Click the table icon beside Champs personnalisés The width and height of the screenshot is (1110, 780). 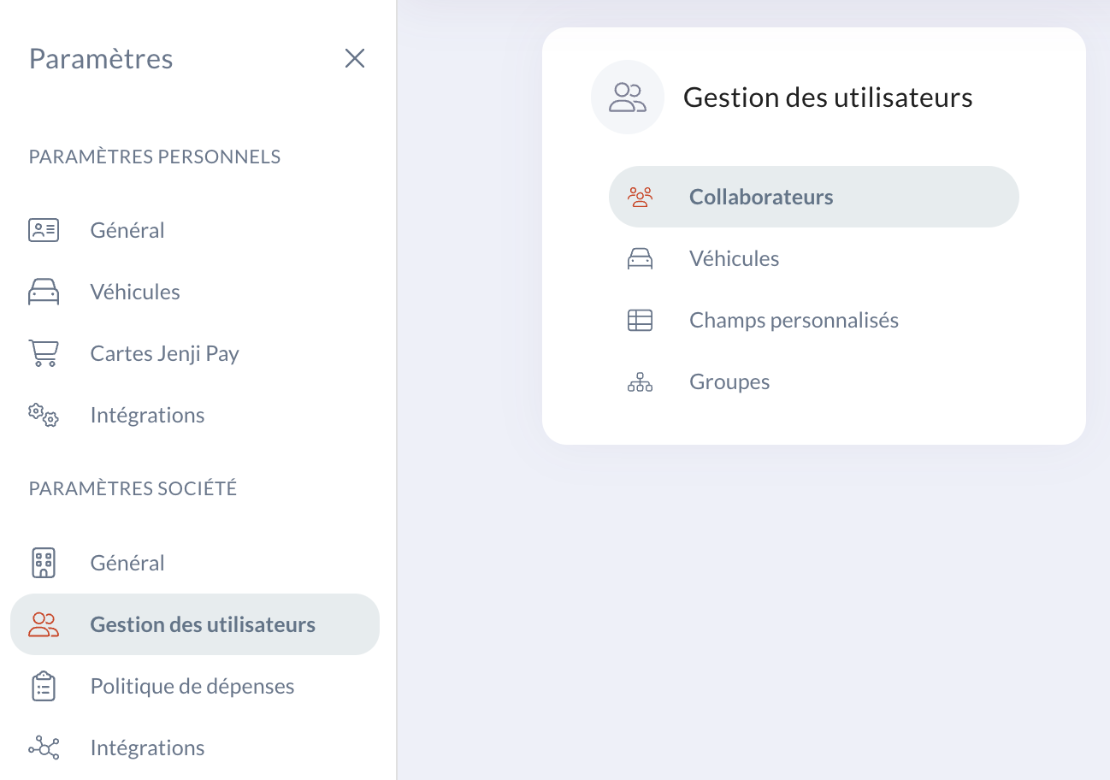640,320
